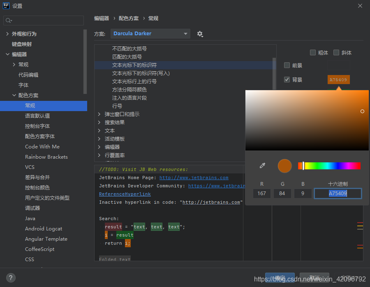Select Code With Me color settings
The height and width of the screenshot is (287, 370).
(x=42, y=146)
